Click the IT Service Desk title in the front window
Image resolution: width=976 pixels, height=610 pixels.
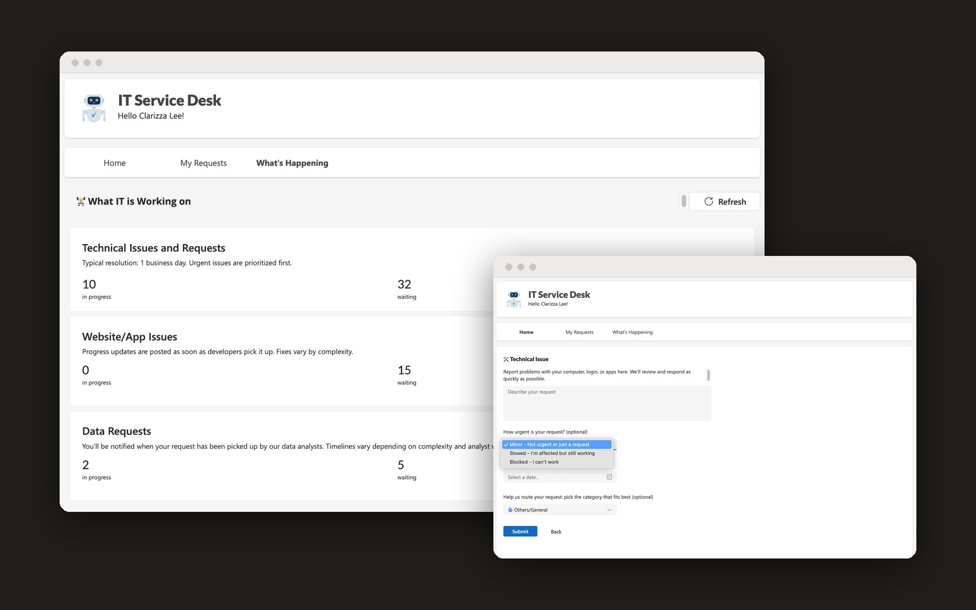(559, 294)
